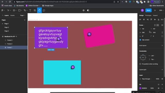Click Resize to fit icon
This screenshot has width=165, height=93.
point(162,25)
